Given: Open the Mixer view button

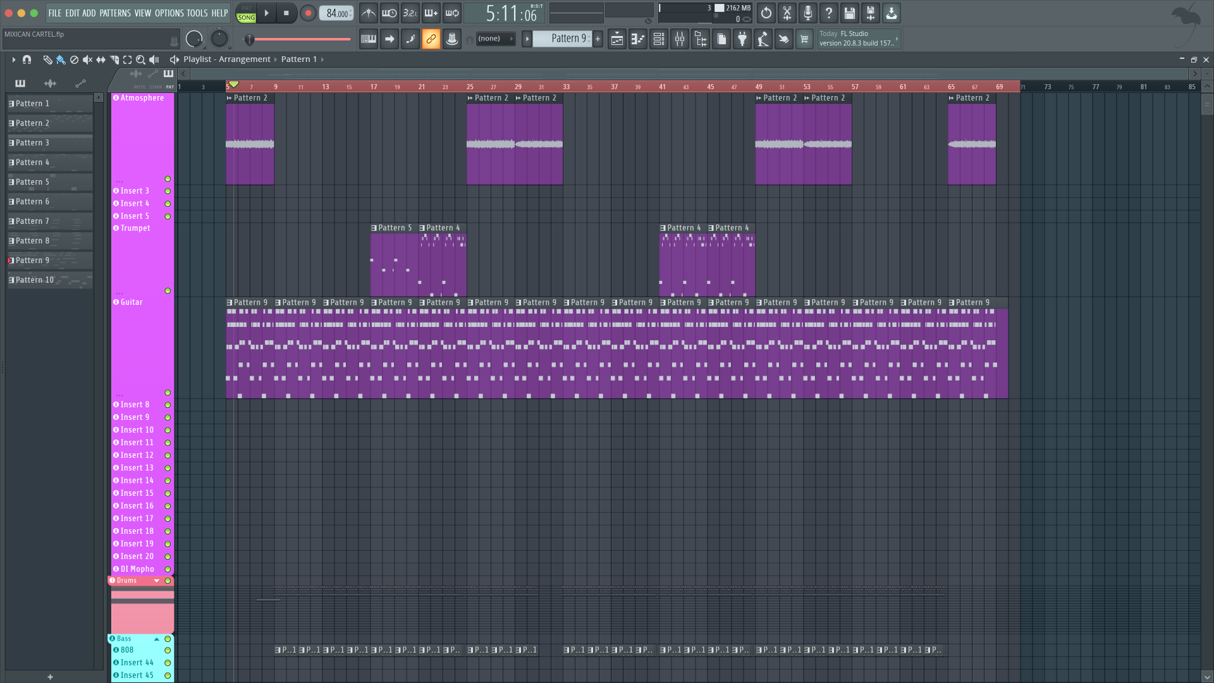Looking at the screenshot, I should (680, 39).
